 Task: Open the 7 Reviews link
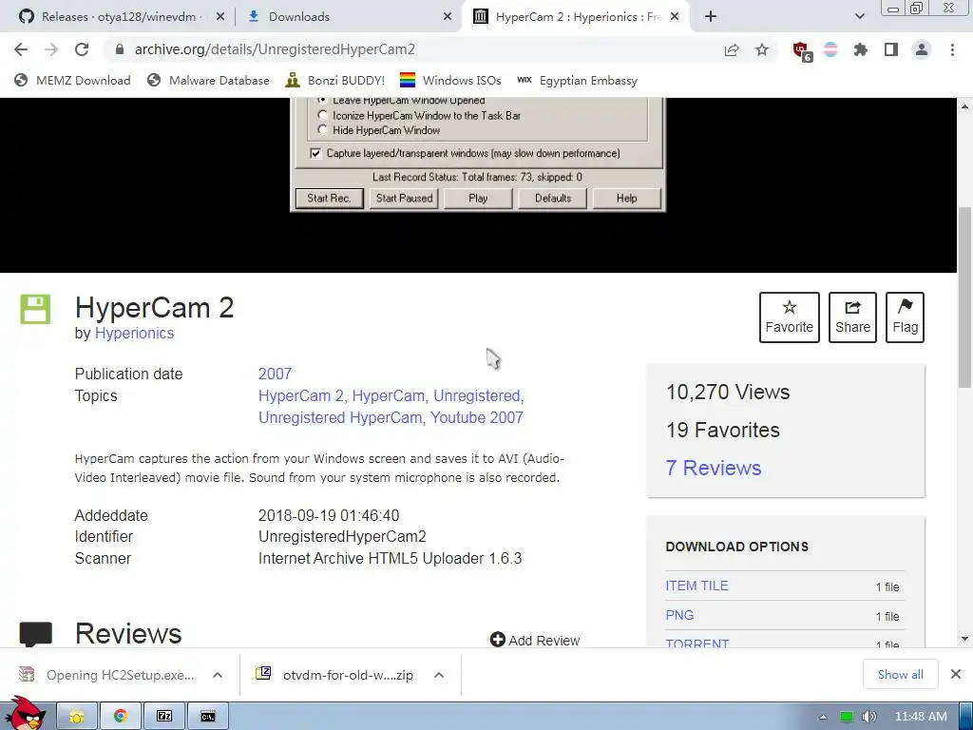tap(714, 468)
